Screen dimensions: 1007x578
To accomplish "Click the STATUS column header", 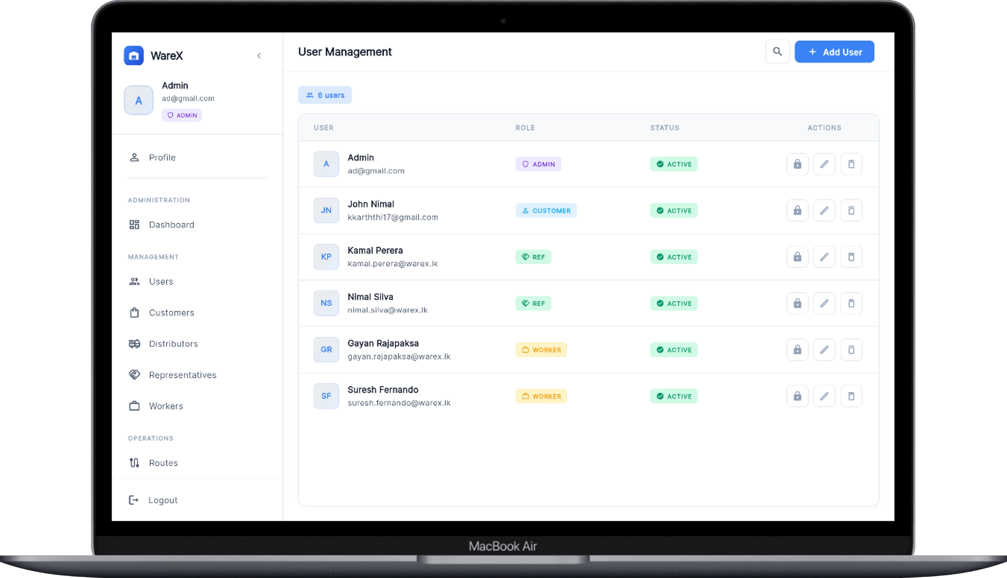I will click(665, 128).
